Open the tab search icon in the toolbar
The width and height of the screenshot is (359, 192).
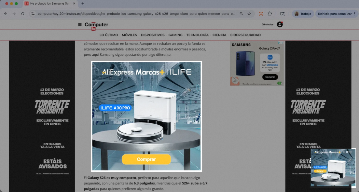282,14
